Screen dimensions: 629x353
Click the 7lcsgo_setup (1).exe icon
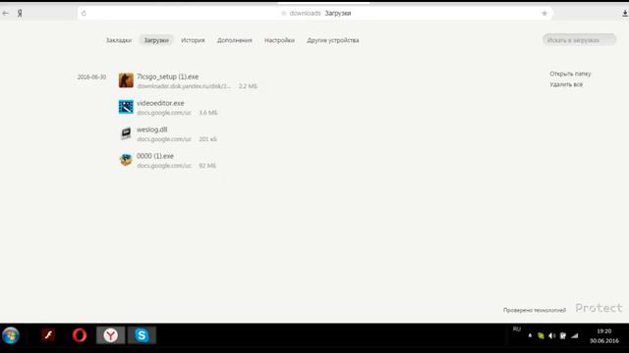[126, 80]
